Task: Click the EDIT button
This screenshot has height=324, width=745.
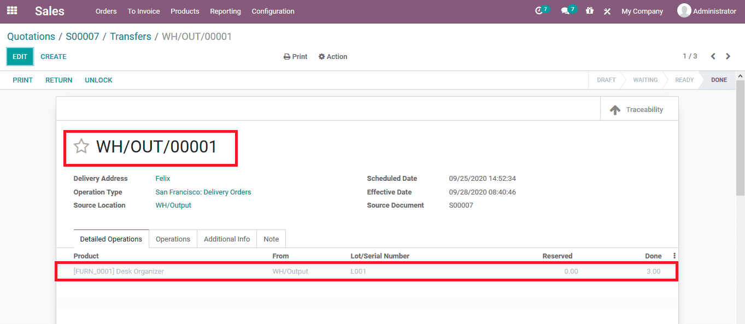Action: (x=20, y=57)
